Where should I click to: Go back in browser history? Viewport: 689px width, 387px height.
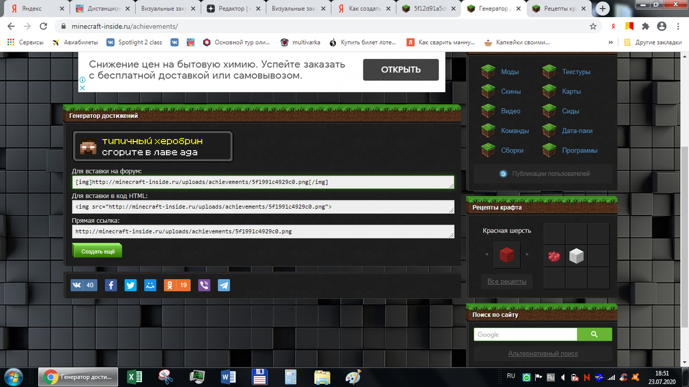pos(11,26)
